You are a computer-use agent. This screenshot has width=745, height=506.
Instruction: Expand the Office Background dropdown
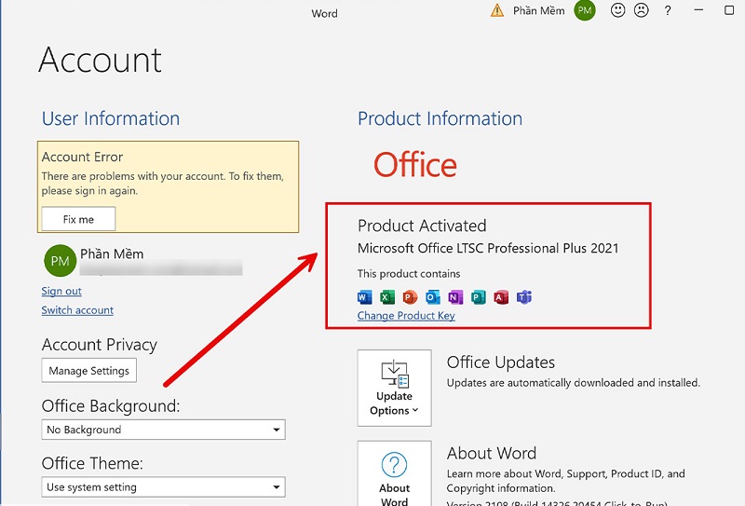(164, 430)
